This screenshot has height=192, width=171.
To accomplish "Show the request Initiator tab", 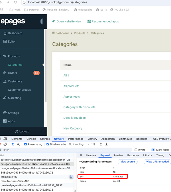I will pos(148,155).
